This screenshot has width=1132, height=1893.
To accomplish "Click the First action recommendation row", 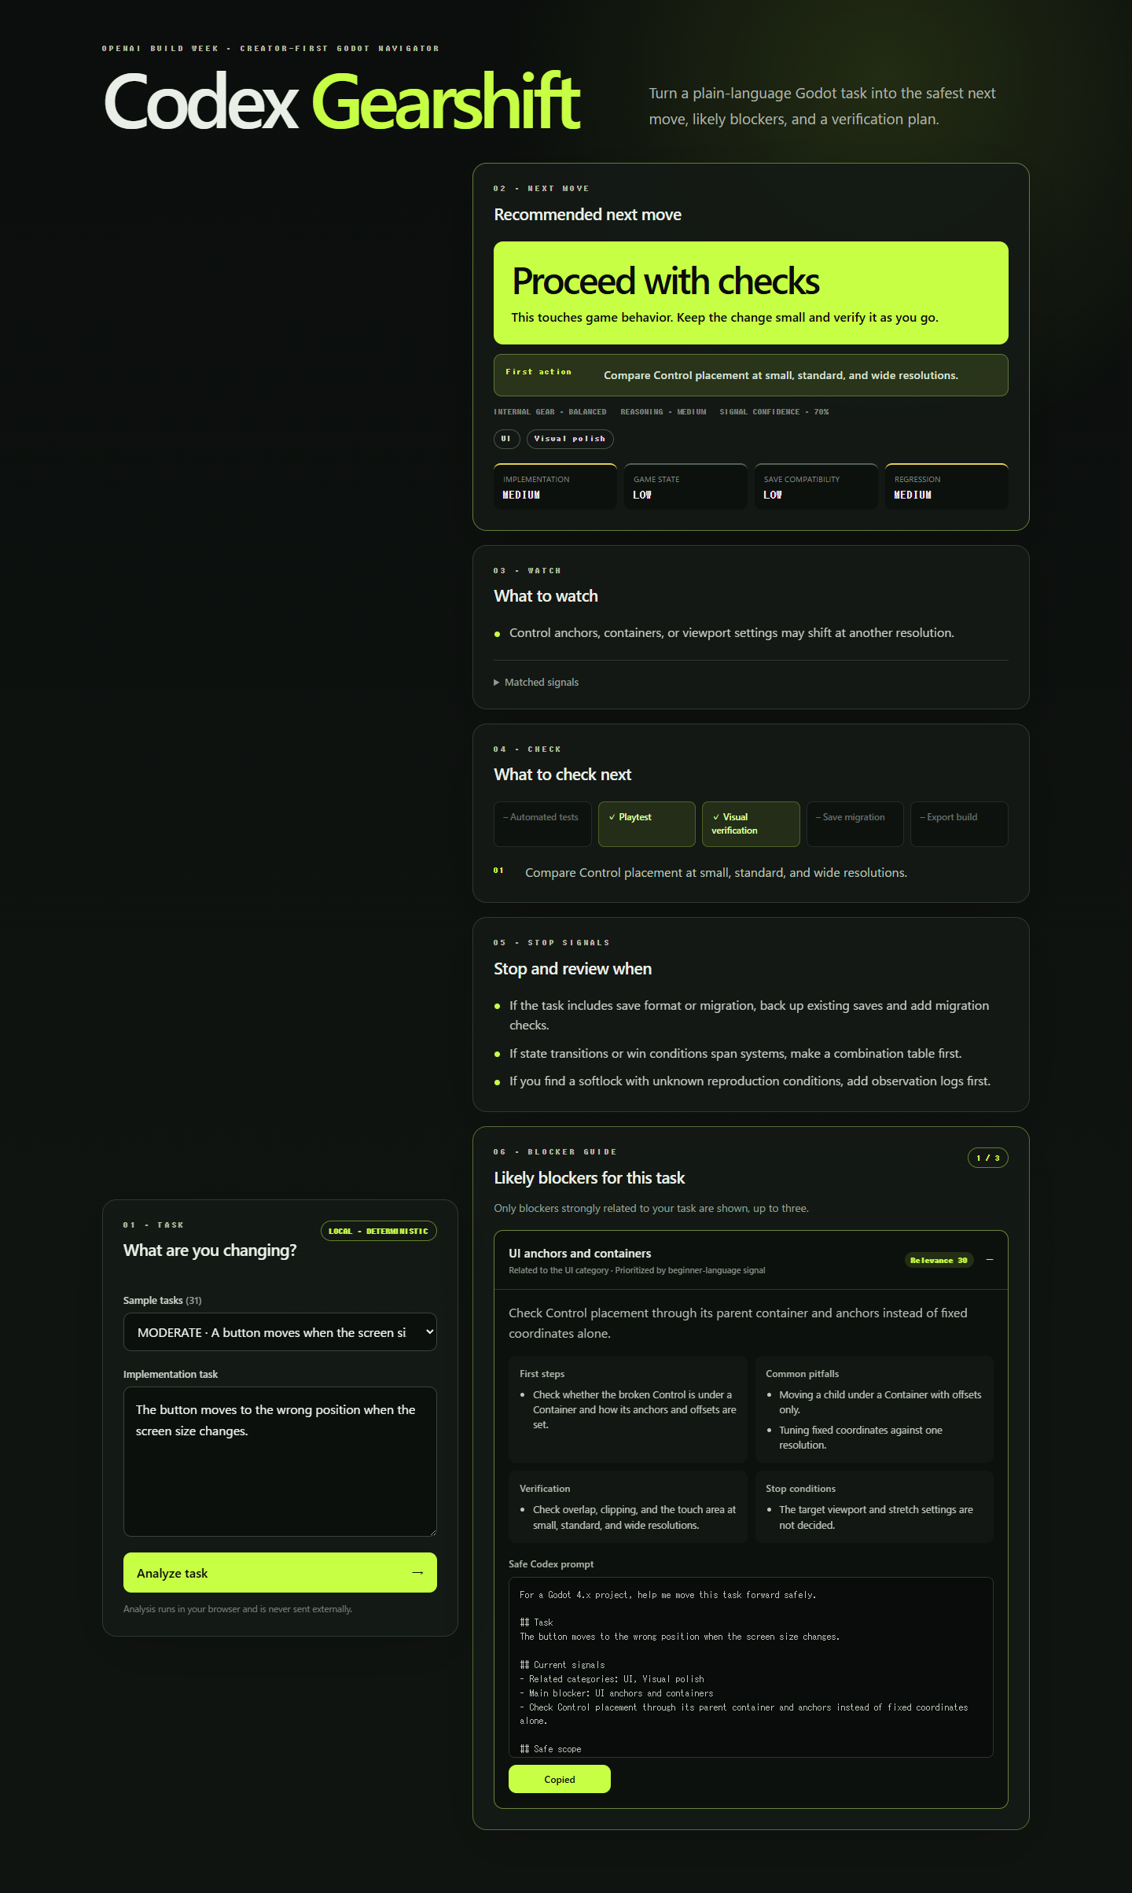I will pyautogui.click(x=751, y=375).
